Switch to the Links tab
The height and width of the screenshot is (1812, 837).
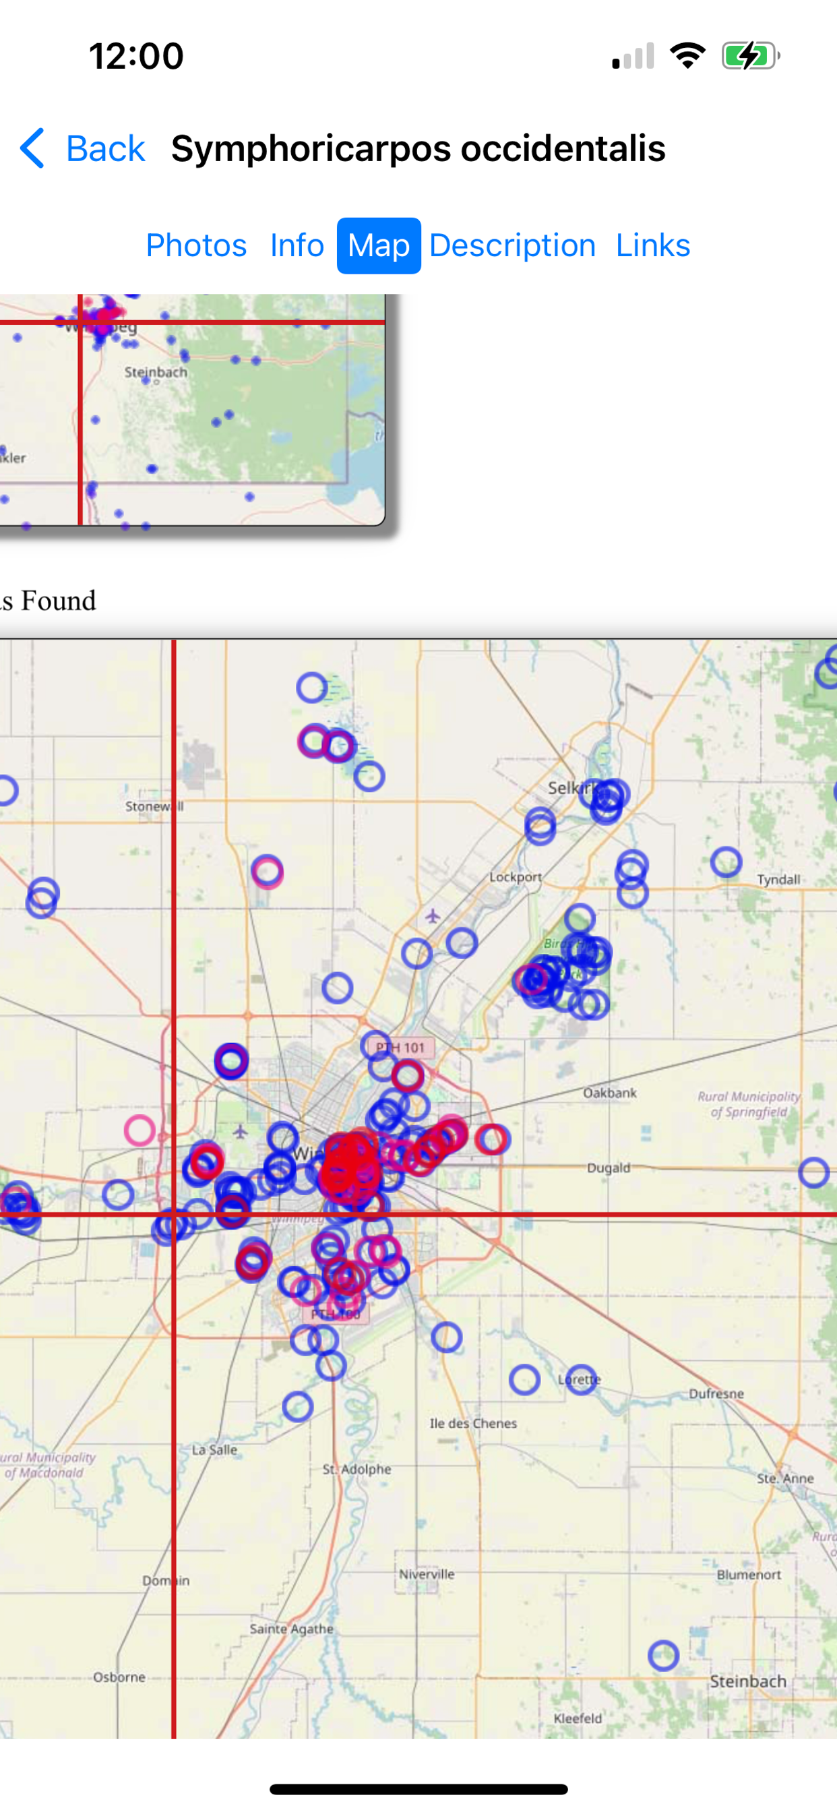click(653, 245)
